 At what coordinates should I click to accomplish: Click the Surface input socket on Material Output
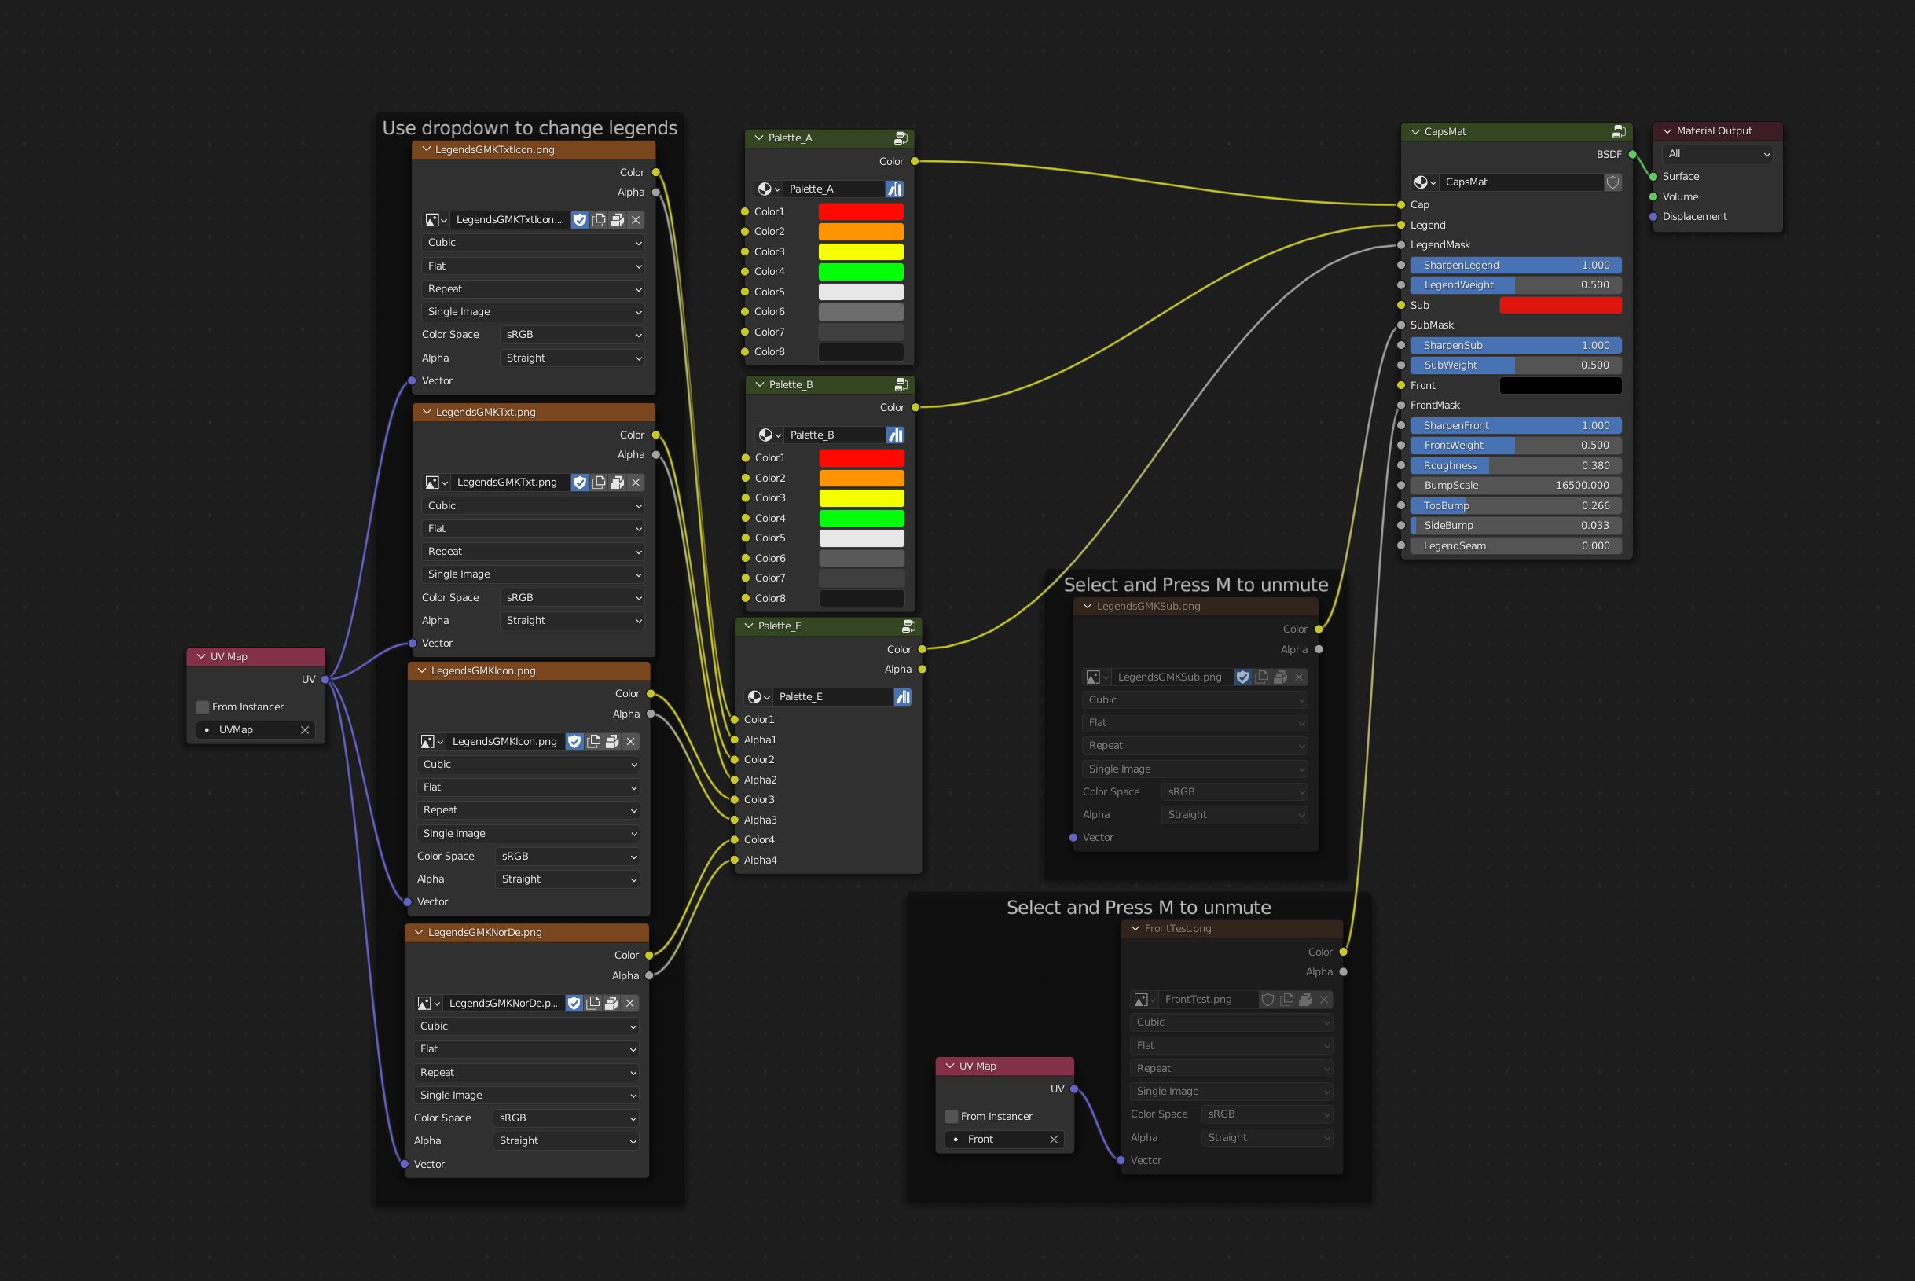[1653, 177]
